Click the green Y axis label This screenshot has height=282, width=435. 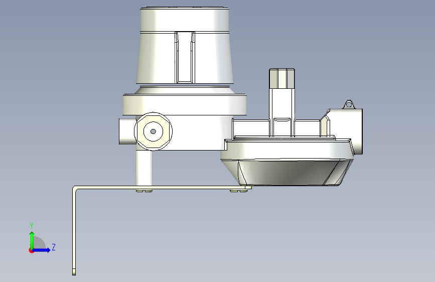pyautogui.click(x=32, y=225)
